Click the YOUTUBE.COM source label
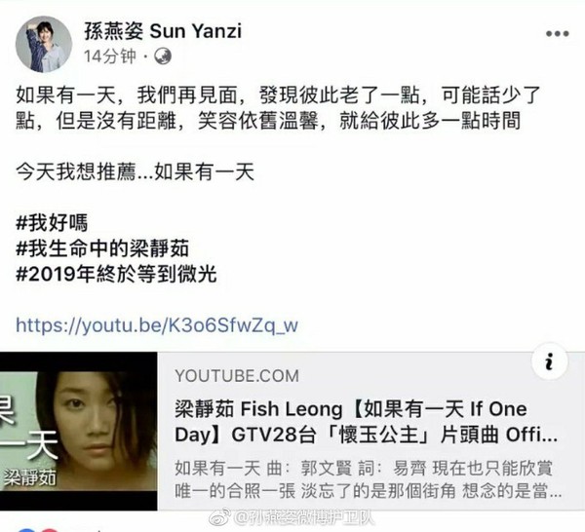Image resolution: width=585 pixels, height=532 pixels. pyautogui.click(x=237, y=376)
